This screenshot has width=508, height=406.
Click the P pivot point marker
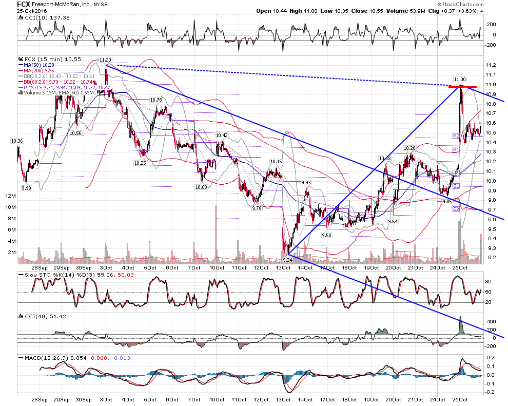[x=457, y=172]
